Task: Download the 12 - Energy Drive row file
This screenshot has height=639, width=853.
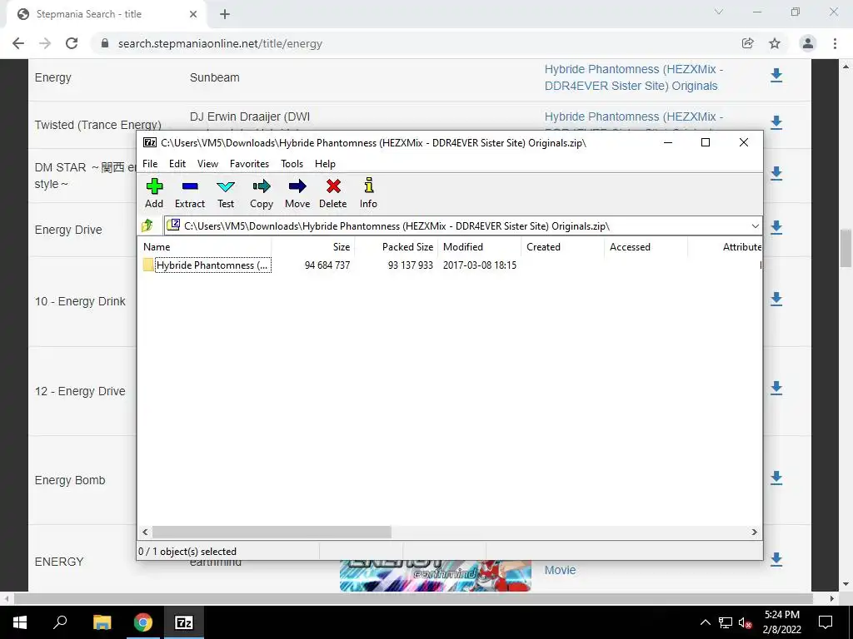Action: pos(776,388)
